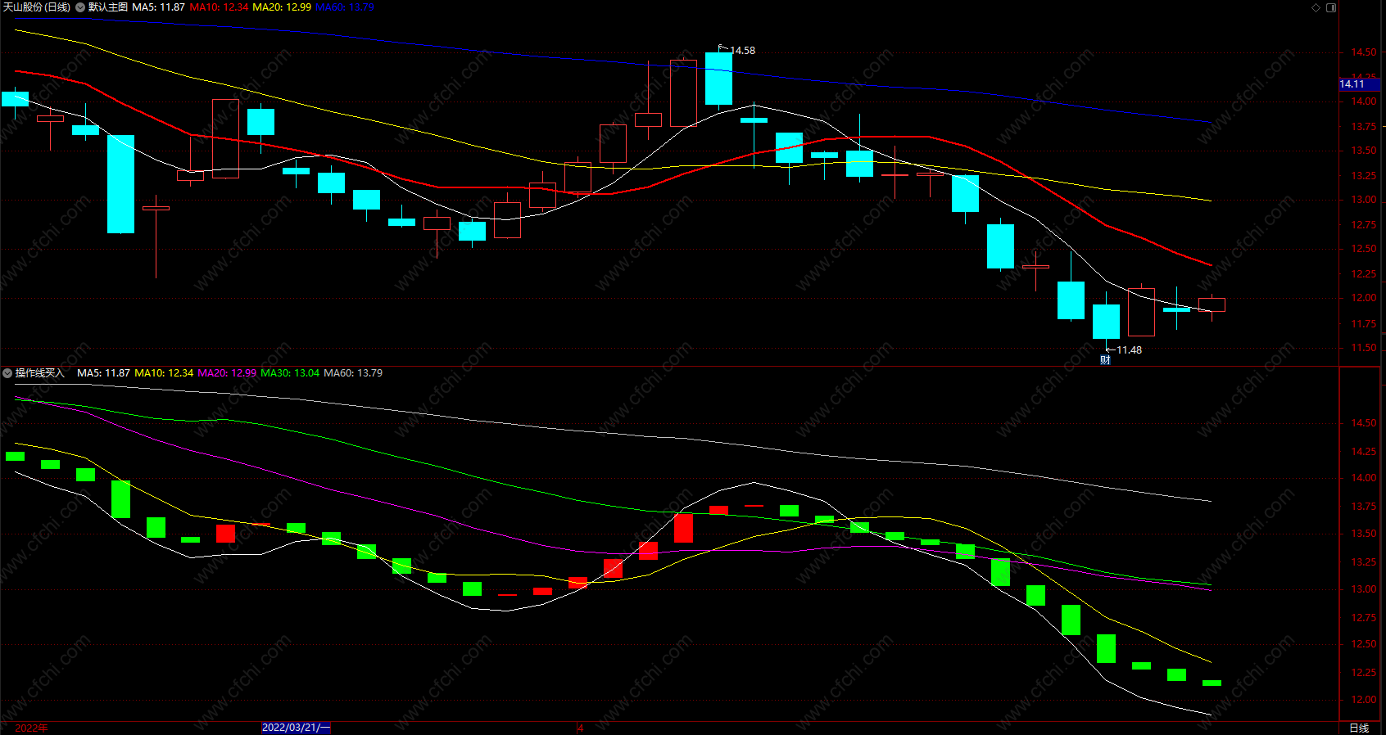The width and height of the screenshot is (1386, 735).
Task: Click the 12.00 label on sub-chart price axis
Action: (1364, 700)
